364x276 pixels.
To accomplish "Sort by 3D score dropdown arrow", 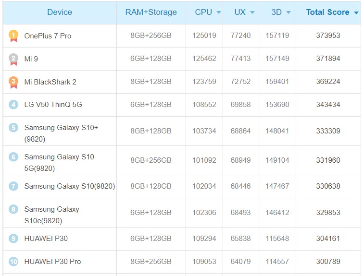I will (x=289, y=12).
